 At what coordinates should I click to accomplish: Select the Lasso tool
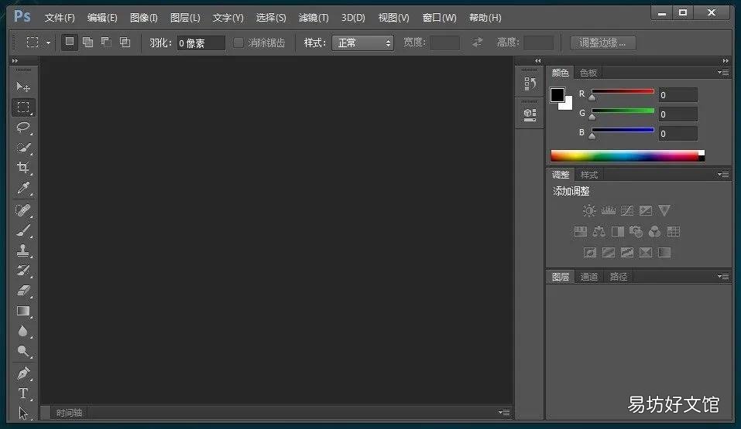(22, 128)
